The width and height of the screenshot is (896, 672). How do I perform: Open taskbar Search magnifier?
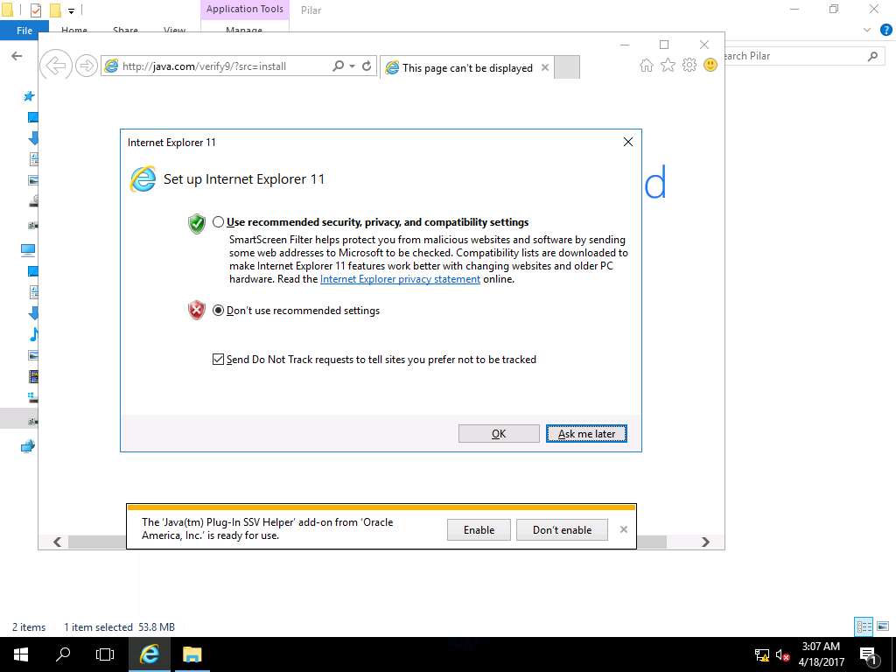tap(63, 654)
